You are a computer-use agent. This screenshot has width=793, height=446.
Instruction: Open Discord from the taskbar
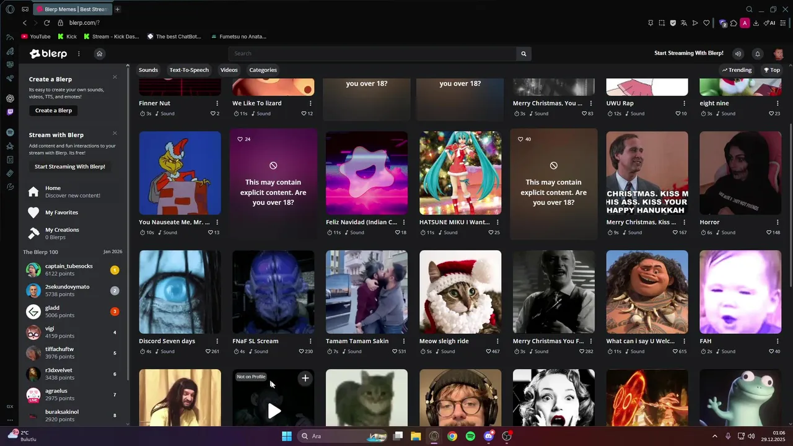point(489,436)
